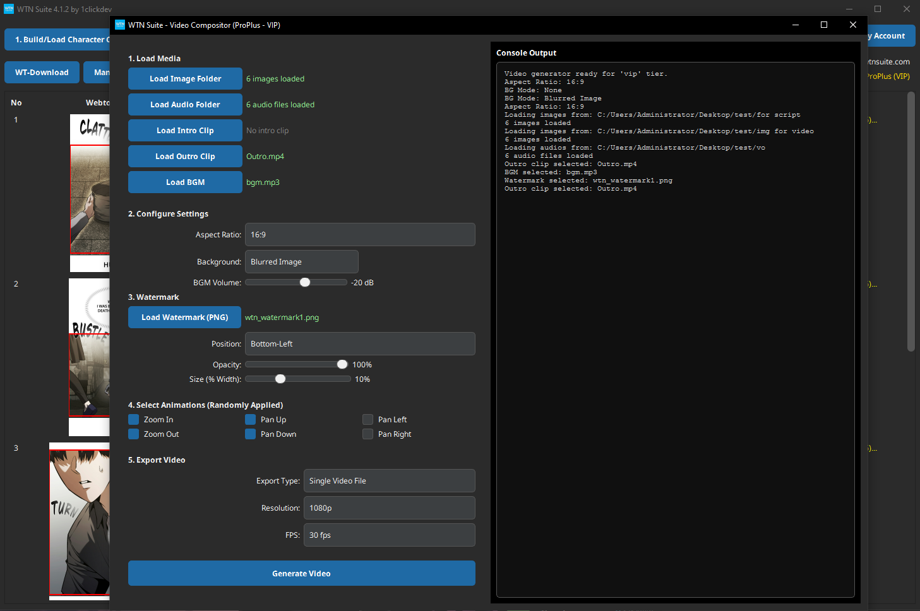Open the watermark Position dropdown
The height and width of the screenshot is (611, 920).
(x=360, y=343)
